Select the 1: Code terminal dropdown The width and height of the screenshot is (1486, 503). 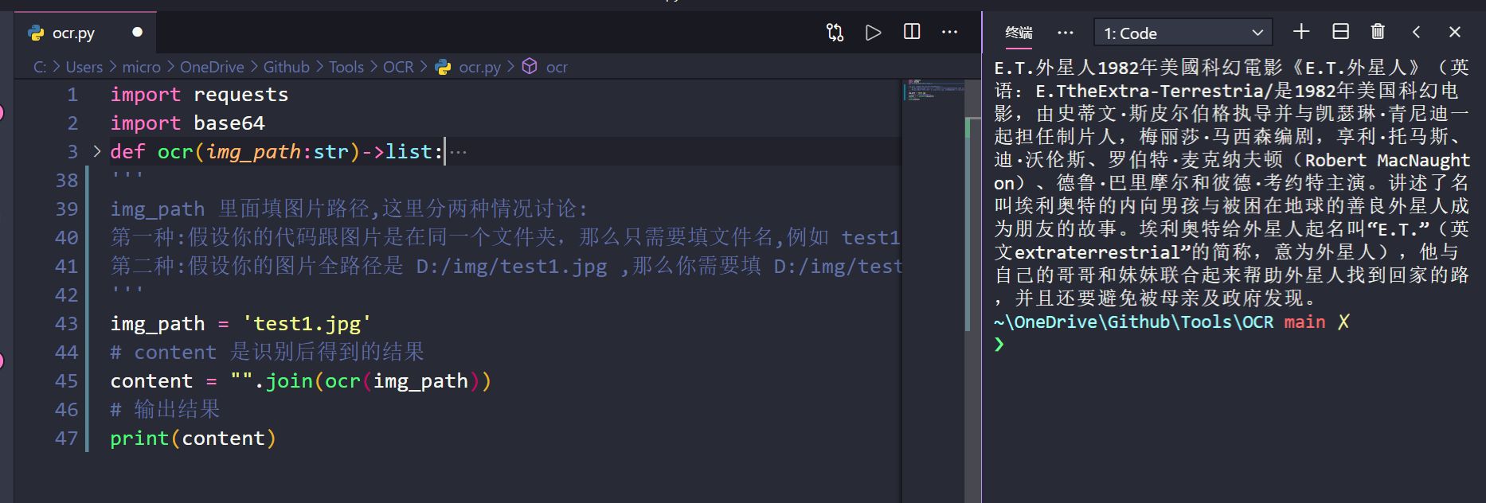pyautogui.click(x=1183, y=33)
